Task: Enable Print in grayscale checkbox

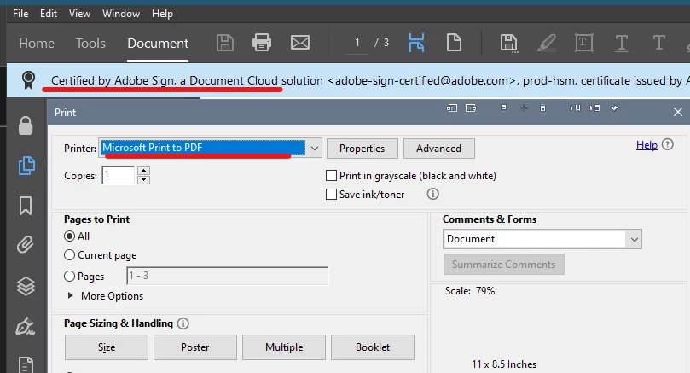Action: (x=331, y=176)
